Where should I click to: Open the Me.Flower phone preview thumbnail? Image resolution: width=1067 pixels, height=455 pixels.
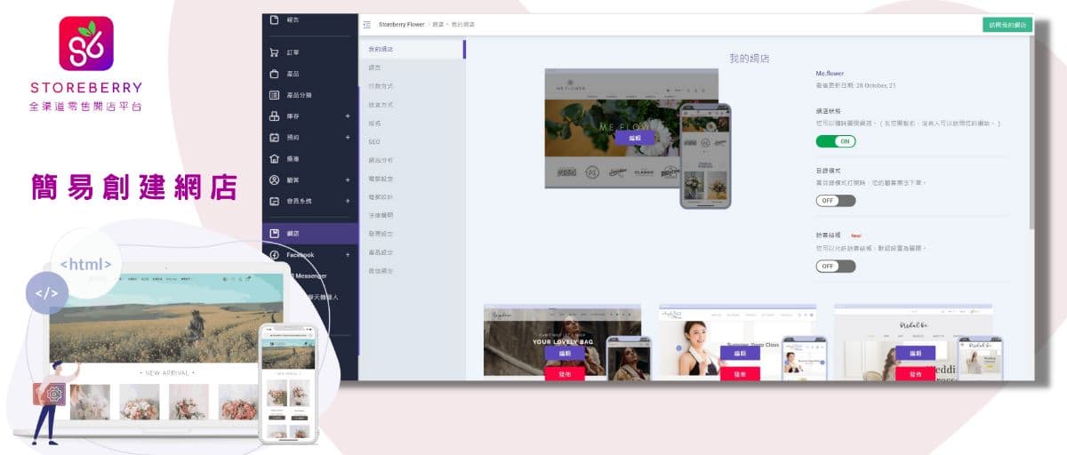coord(705,156)
